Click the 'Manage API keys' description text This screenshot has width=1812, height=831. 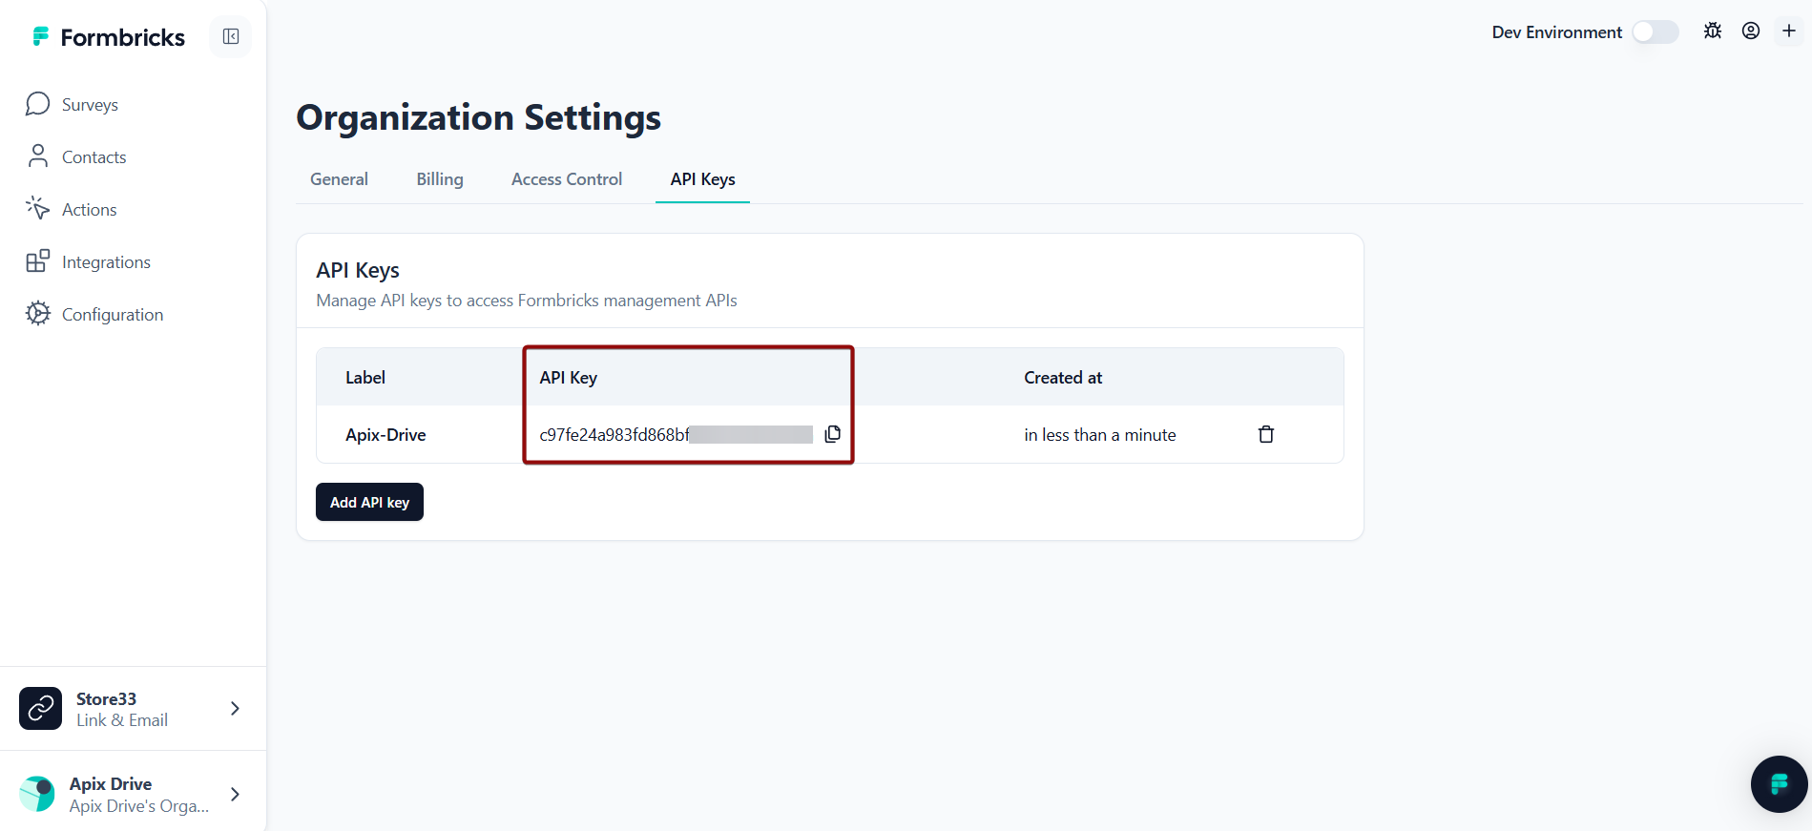pos(527,301)
